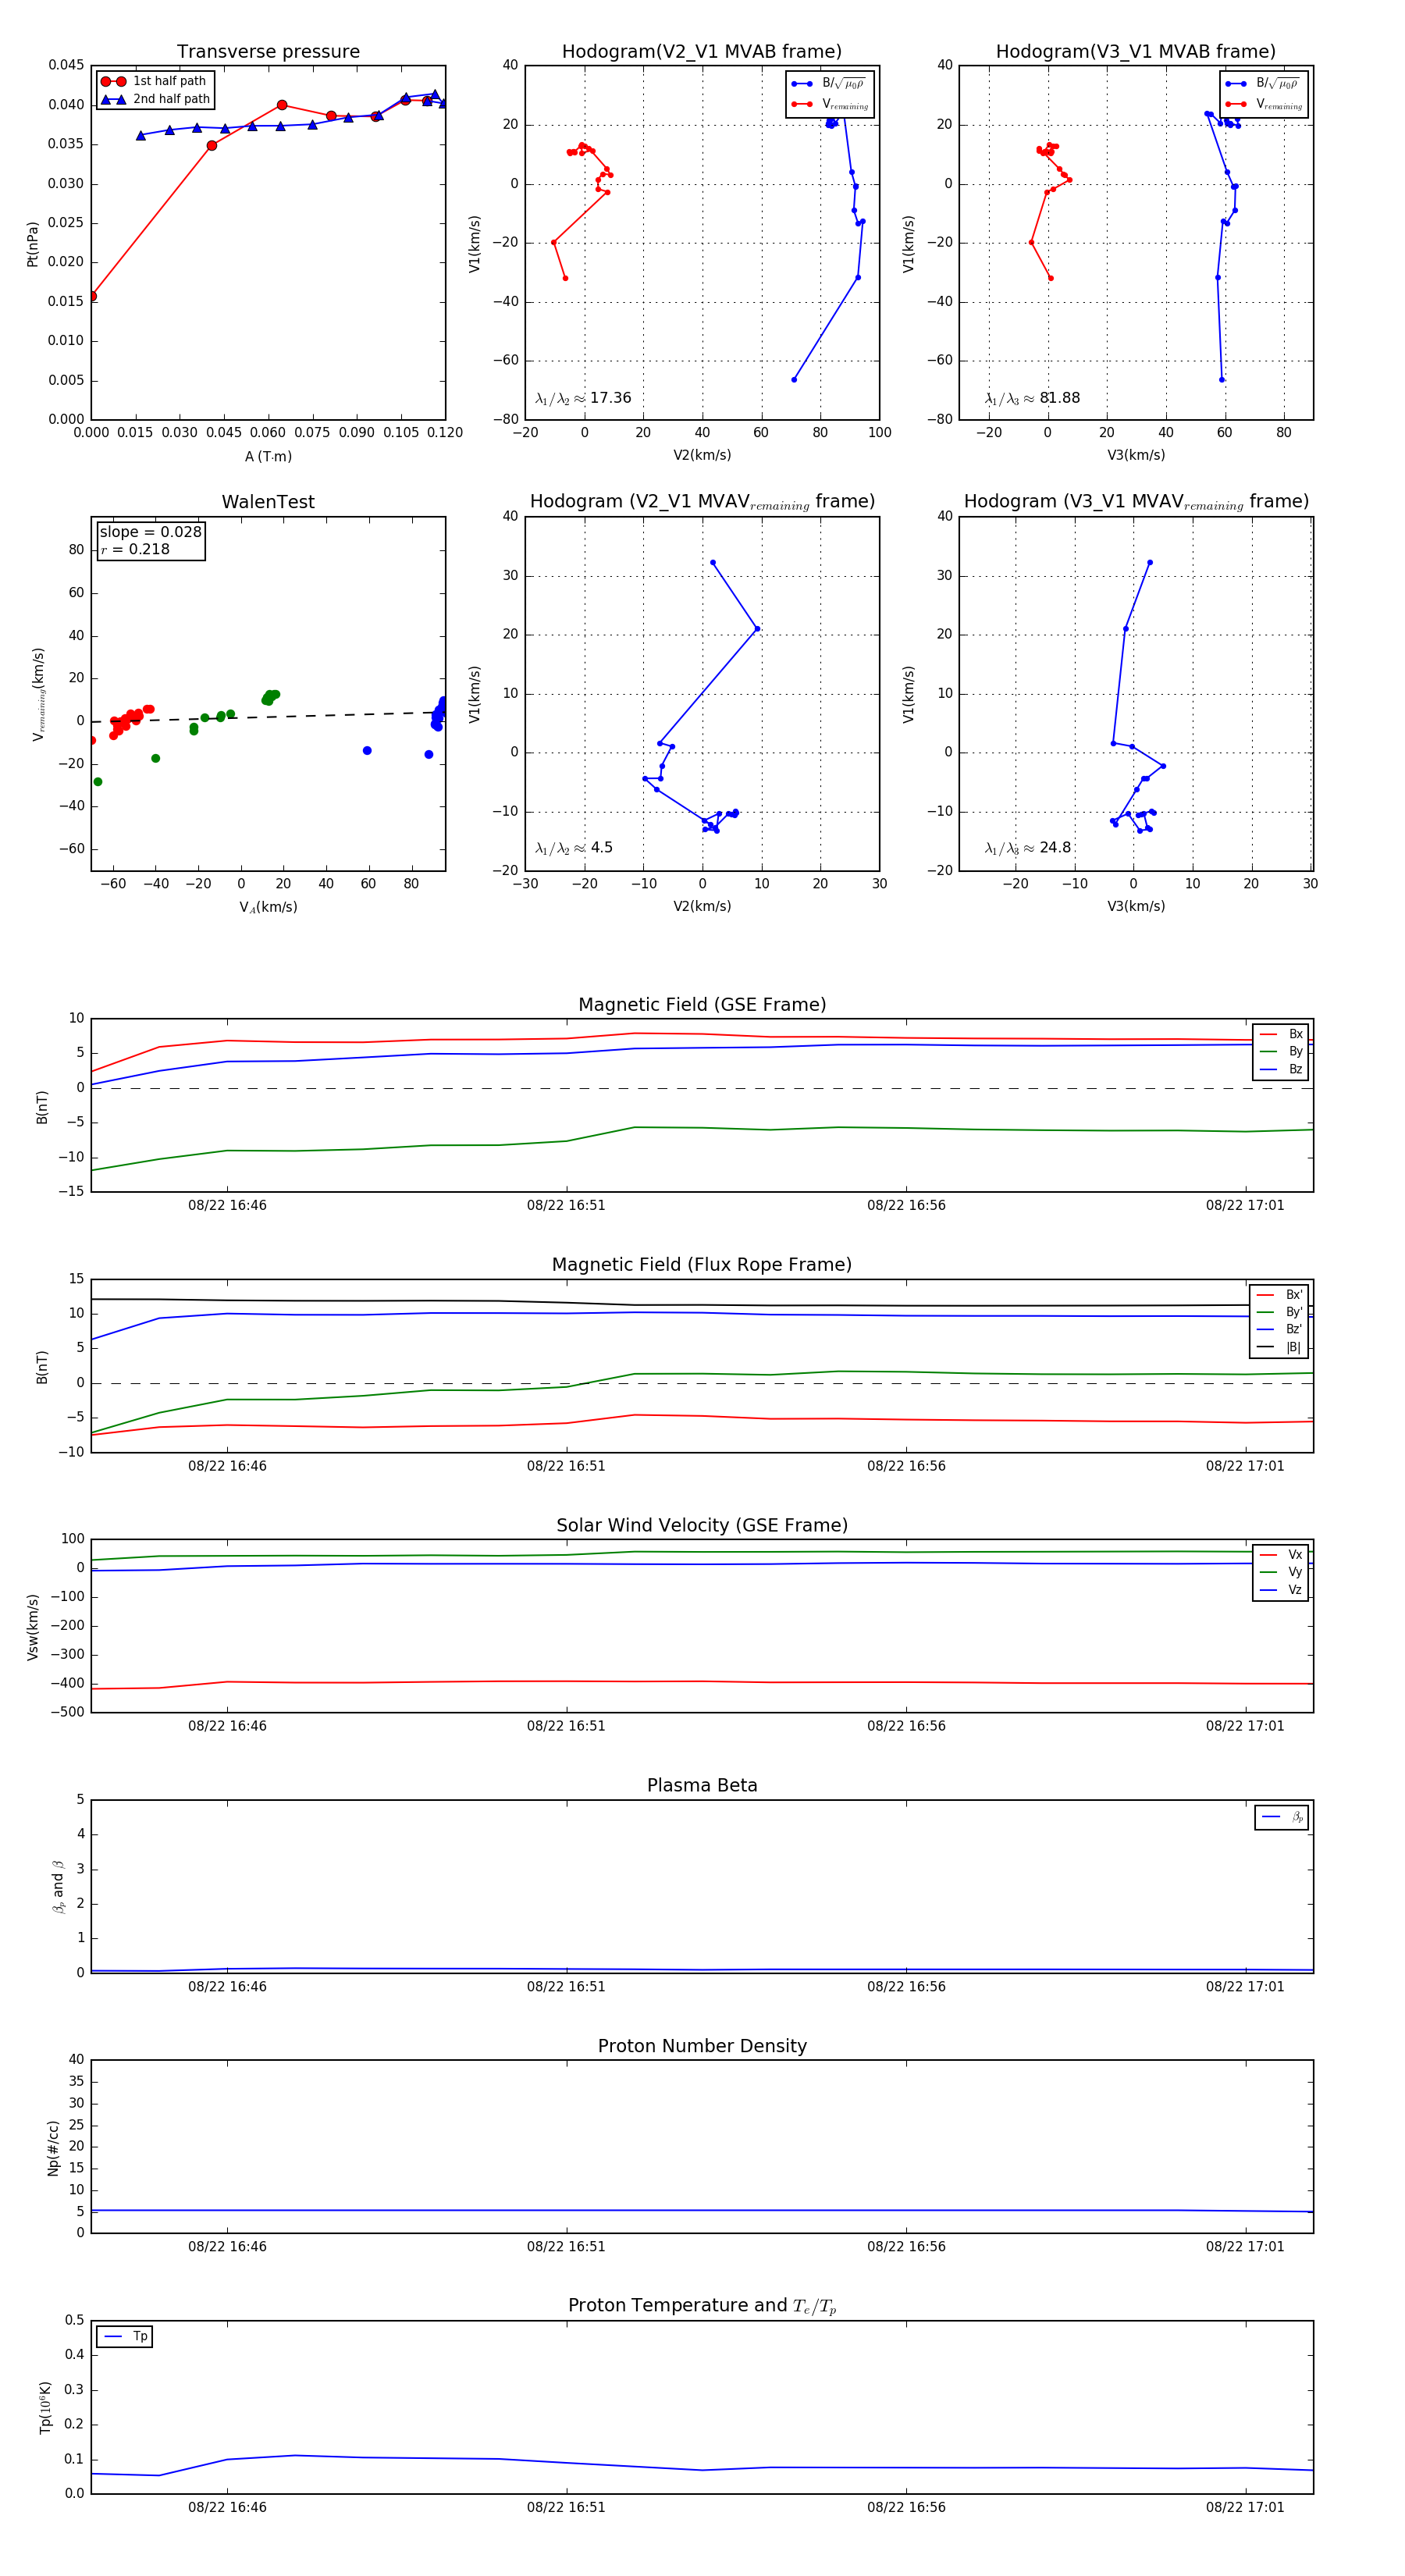Screen dimensions: 1405x2576
Task: Click the 'Magnetic Field (GSE Frame)' title
Action: click(x=702, y=1004)
